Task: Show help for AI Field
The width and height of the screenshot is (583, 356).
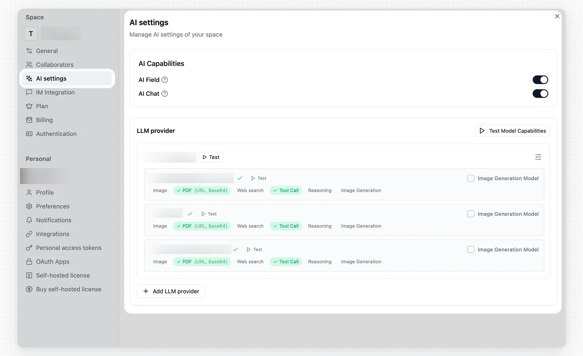Action: click(165, 80)
